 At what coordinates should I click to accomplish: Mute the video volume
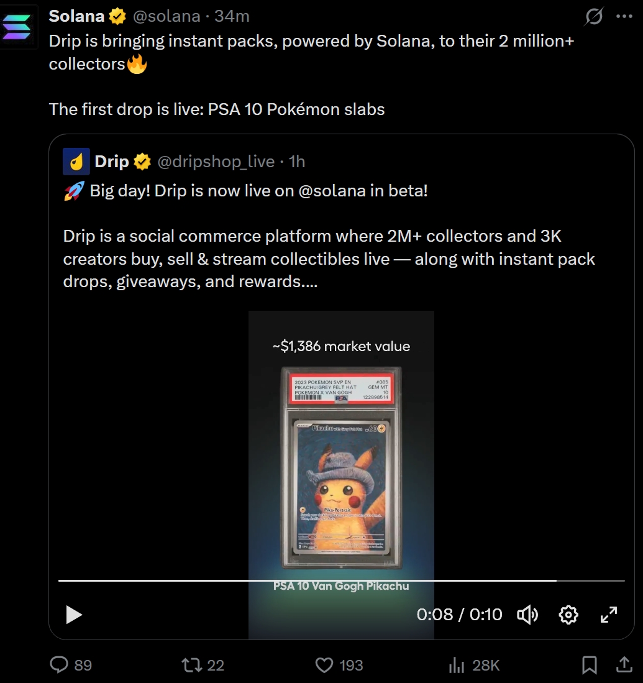click(527, 615)
